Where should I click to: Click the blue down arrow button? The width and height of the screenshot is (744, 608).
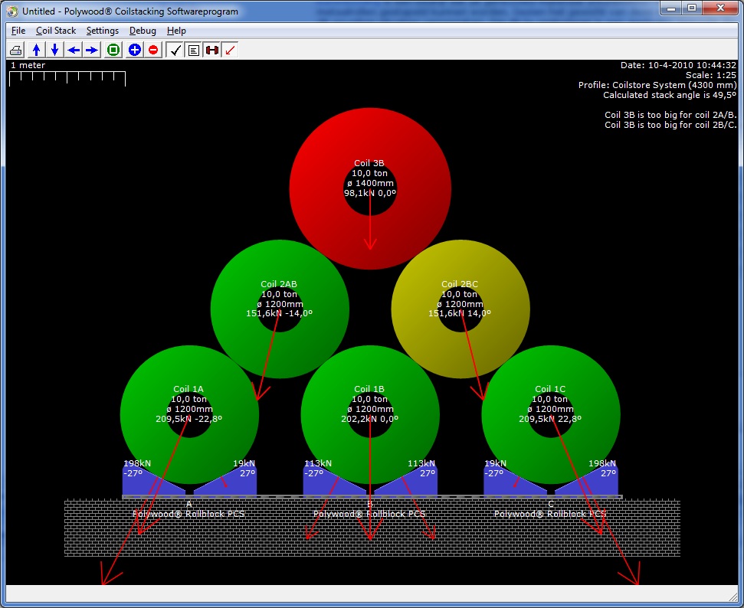click(55, 50)
